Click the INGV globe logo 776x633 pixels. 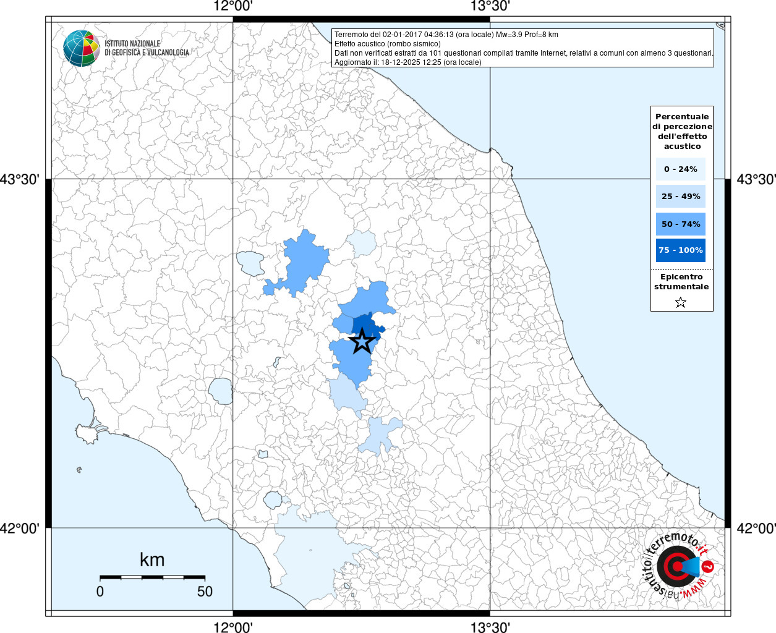point(82,48)
